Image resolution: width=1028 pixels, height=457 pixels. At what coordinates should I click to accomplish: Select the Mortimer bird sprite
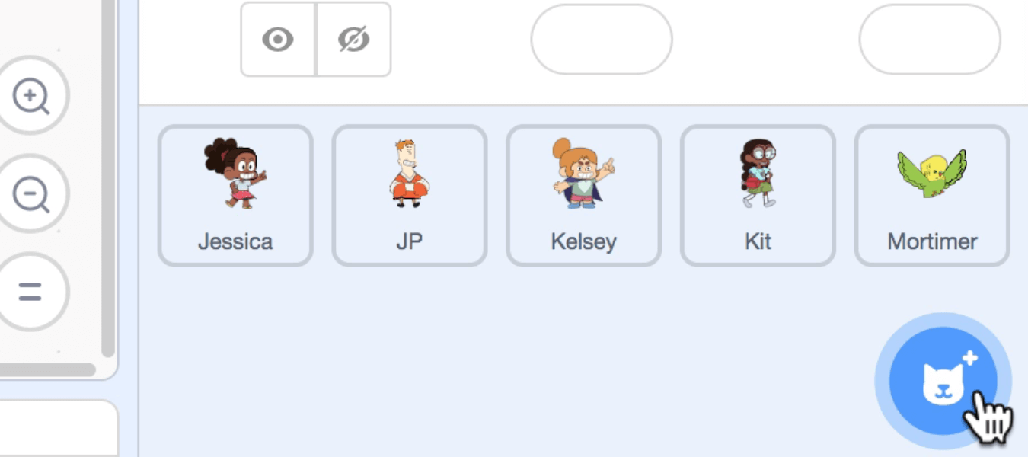[x=932, y=195]
